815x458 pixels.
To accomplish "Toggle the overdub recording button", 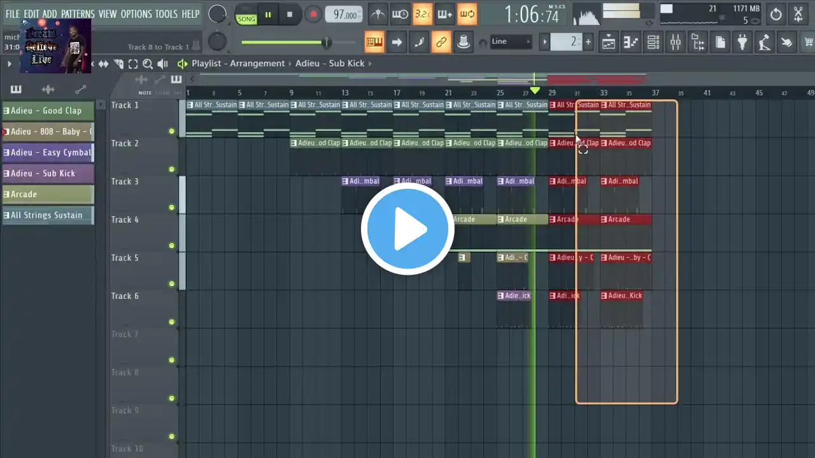I will (x=444, y=14).
